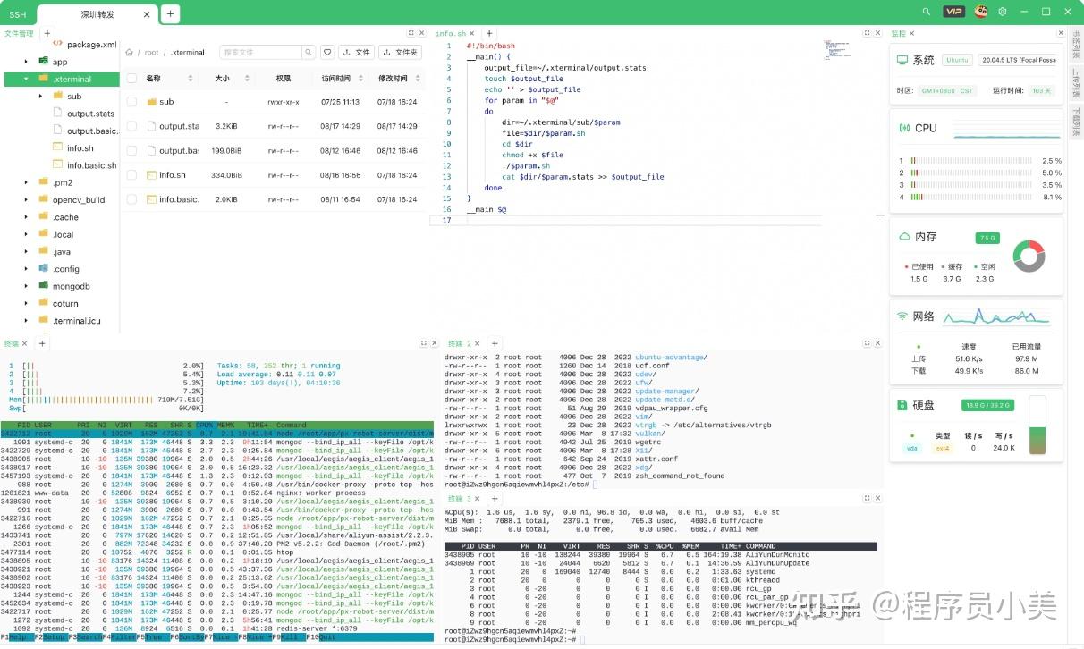Image resolution: width=1084 pixels, height=649 pixels.
Task: Select the 终端 2 terminal tab
Action: tap(459, 343)
